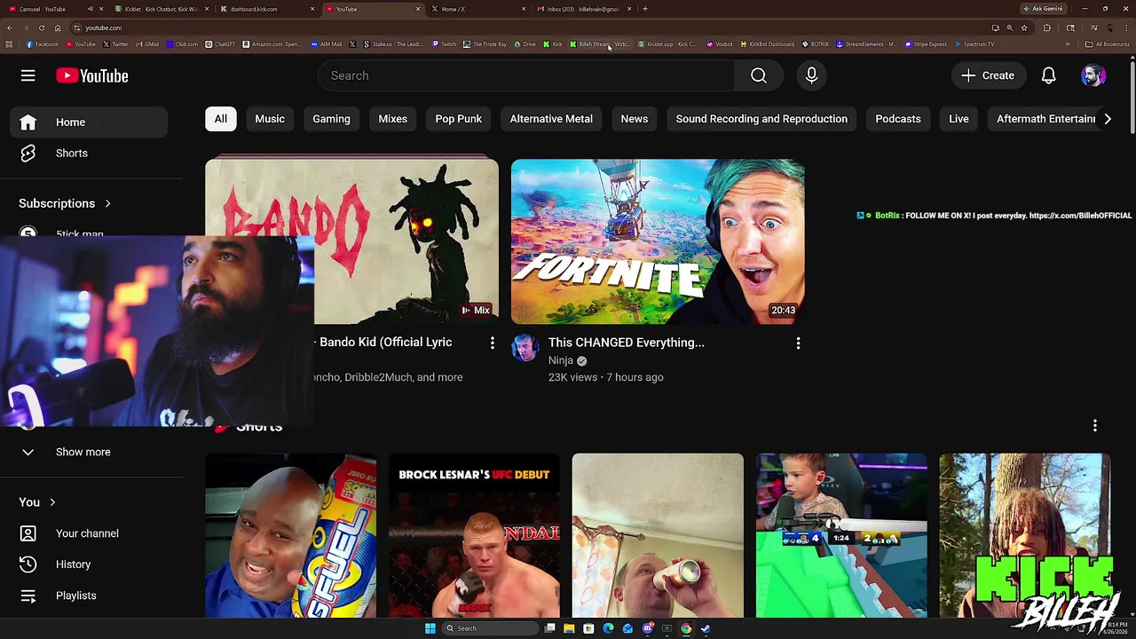Click the search magnifier button

pos(758,75)
